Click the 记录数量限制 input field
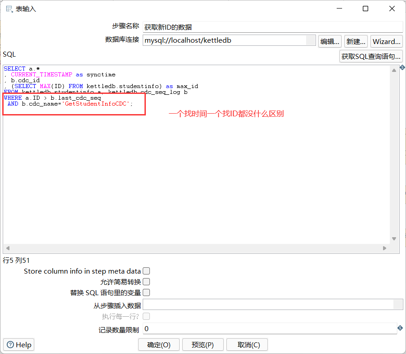The image size is (406, 354). (270, 328)
